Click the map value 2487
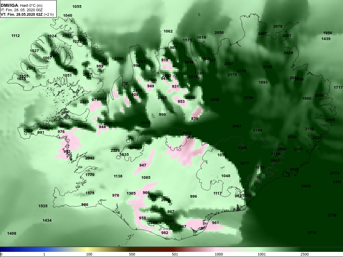The width and height of the screenshot is (343, 257). click(262, 34)
